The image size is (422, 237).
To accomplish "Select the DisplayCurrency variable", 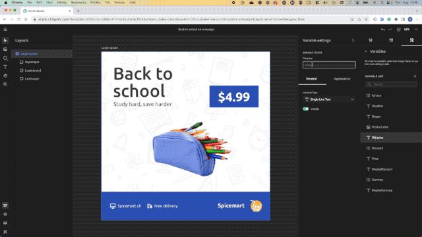I will click(x=391, y=190).
